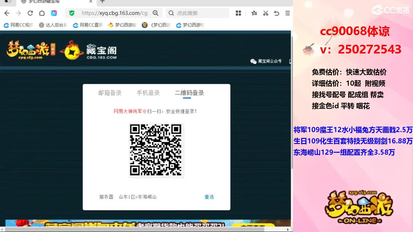Open the apps grid icon
The width and height of the screenshot is (413, 232).
(238, 13)
